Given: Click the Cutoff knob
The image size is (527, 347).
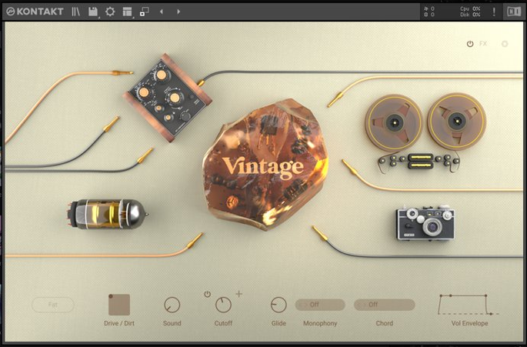Looking at the screenshot, I should pos(223,305).
